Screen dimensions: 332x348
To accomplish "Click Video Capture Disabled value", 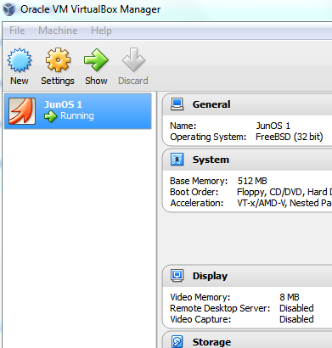I will click(x=296, y=319).
